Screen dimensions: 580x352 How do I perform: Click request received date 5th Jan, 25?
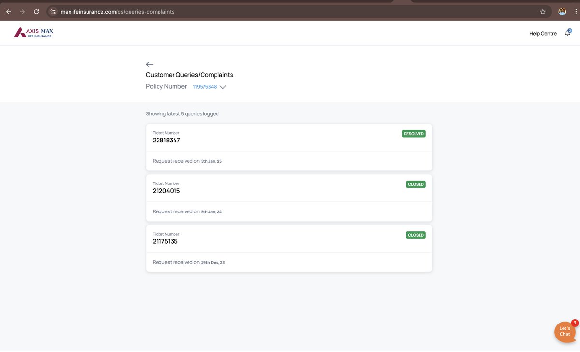click(211, 161)
